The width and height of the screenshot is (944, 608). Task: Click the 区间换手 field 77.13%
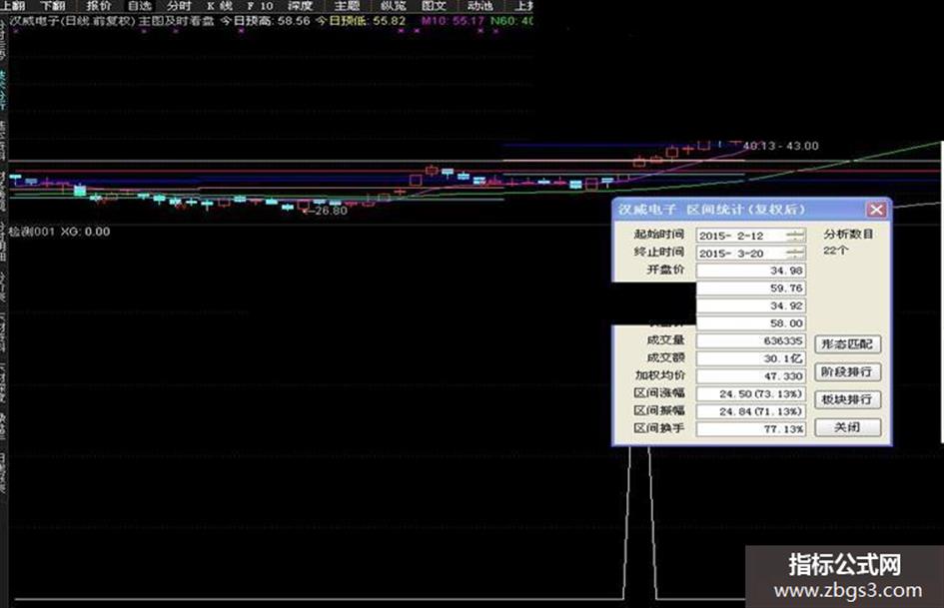click(x=751, y=428)
